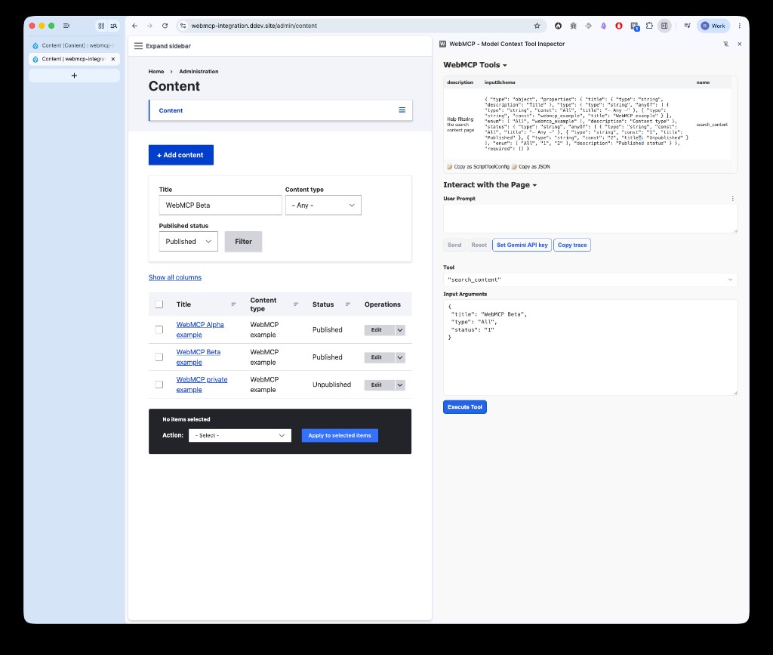773x655 pixels.
Task: Bookmark this page with the star
Action: tap(537, 26)
